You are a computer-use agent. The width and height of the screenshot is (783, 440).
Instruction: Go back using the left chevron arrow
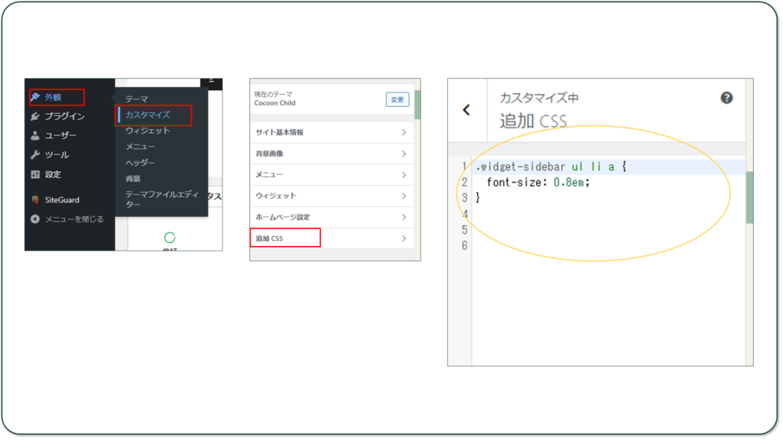pos(466,110)
